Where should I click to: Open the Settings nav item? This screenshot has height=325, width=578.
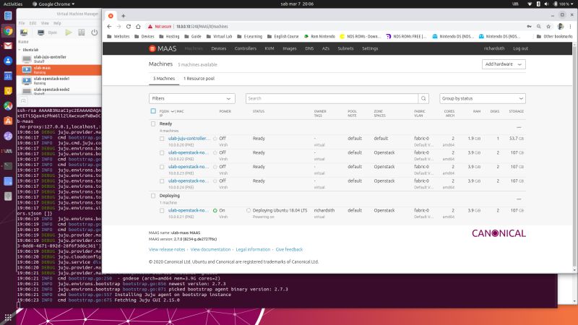click(x=370, y=48)
